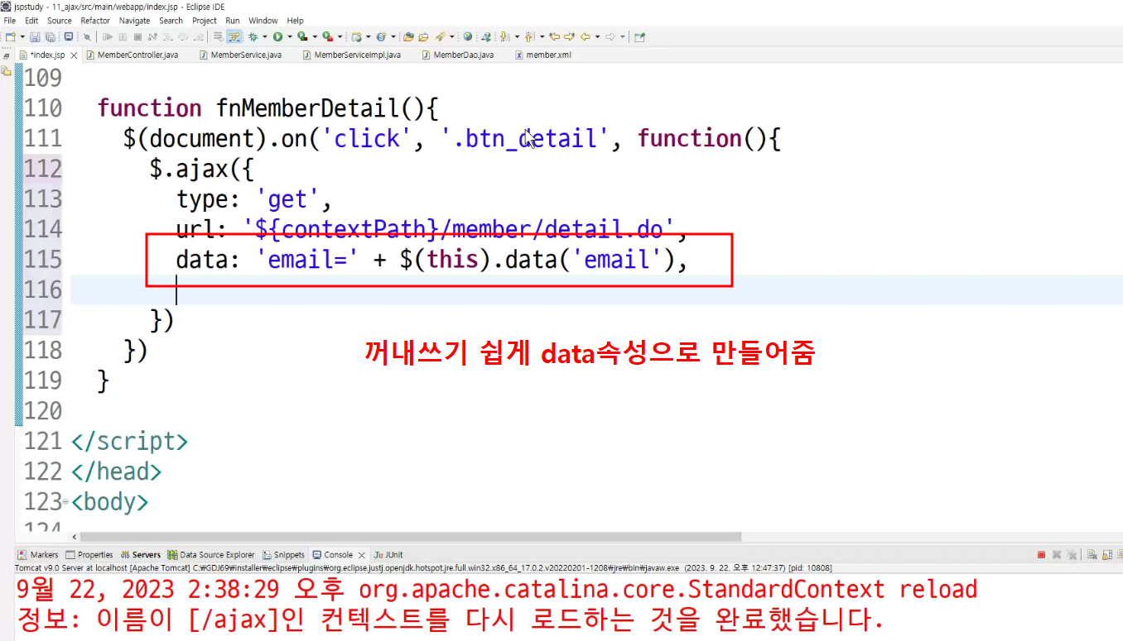Viewport: 1123px width, 641px height.
Task: Open the Run configurations dropdown arrow
Action: click(290, 36)
